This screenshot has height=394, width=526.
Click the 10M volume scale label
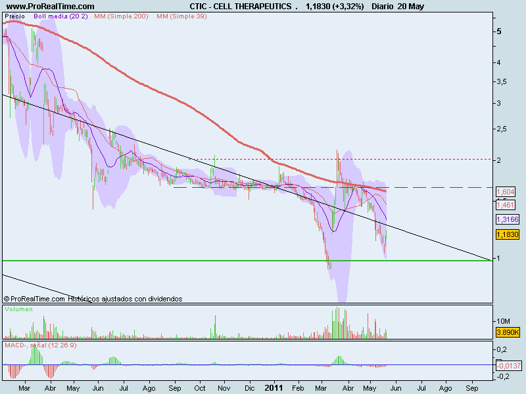click(503, 321)
